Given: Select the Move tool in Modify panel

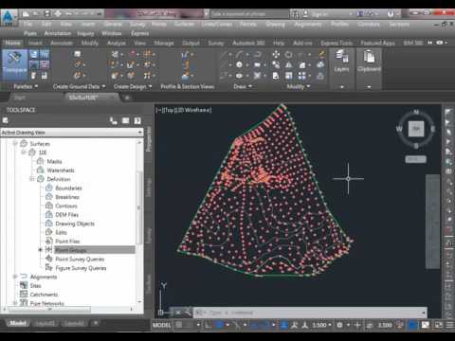Looking at the screenshot, I should point(276,54).
